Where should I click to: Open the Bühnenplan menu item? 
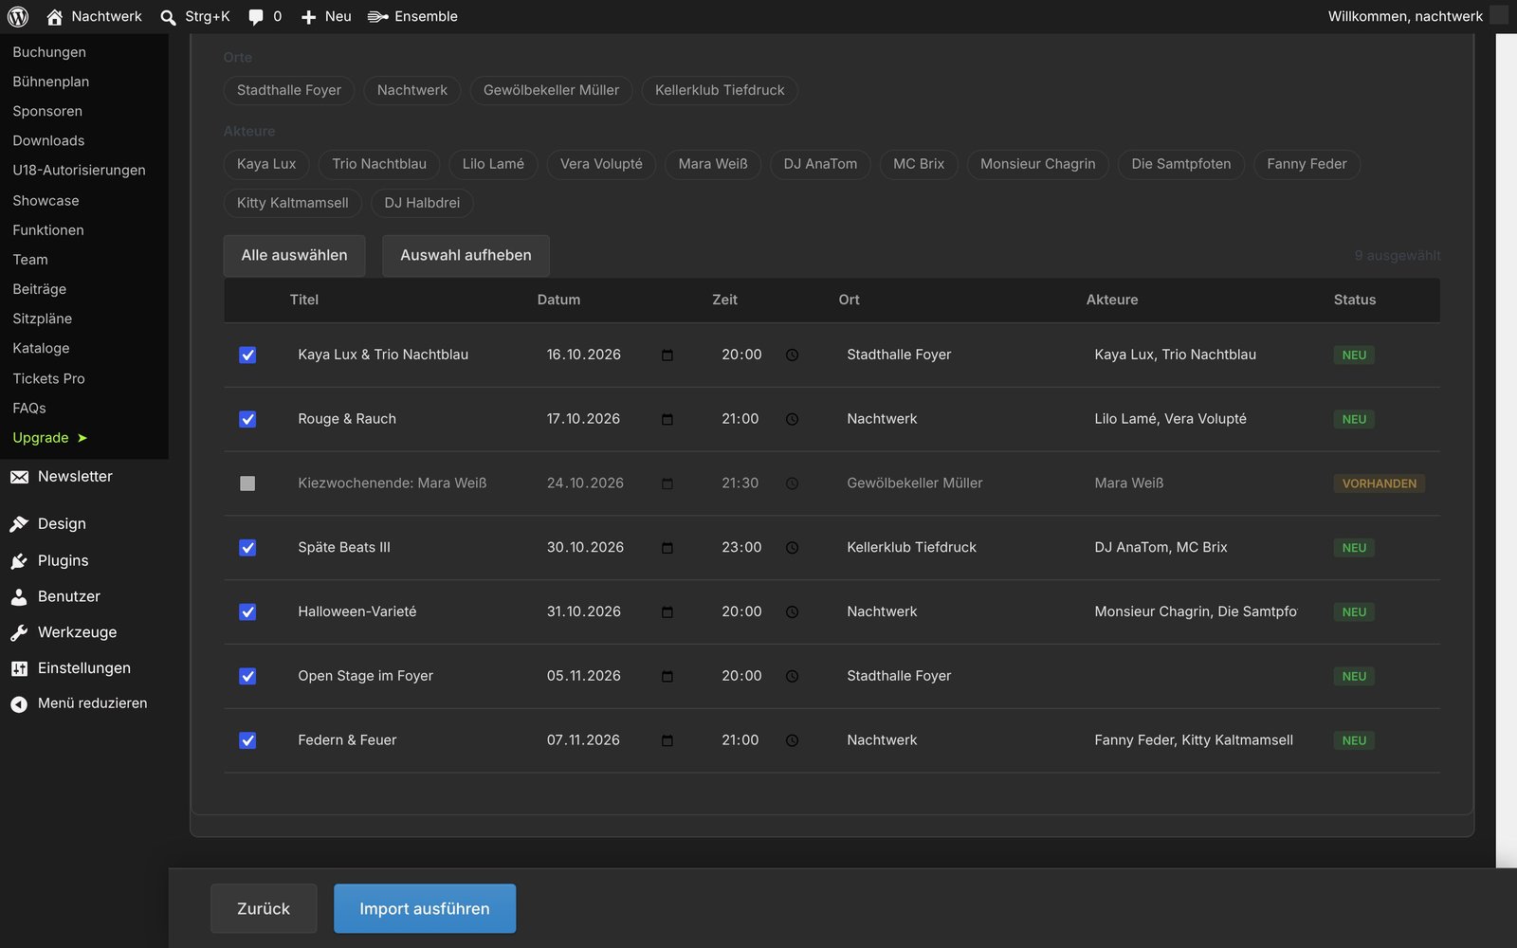[x=51, y=82]
